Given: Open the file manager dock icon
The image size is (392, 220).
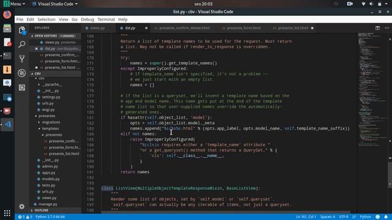Looking at the screenshot, I should [x=7, y=29].
